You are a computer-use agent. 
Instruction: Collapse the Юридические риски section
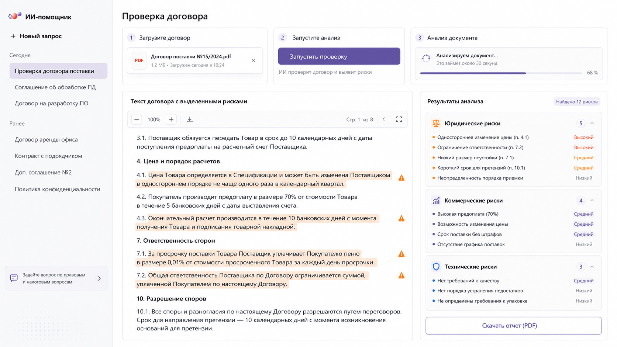point(592,123)
